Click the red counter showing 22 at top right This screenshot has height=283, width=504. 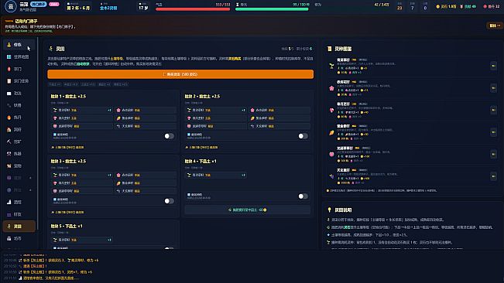(x=492, y=6)
